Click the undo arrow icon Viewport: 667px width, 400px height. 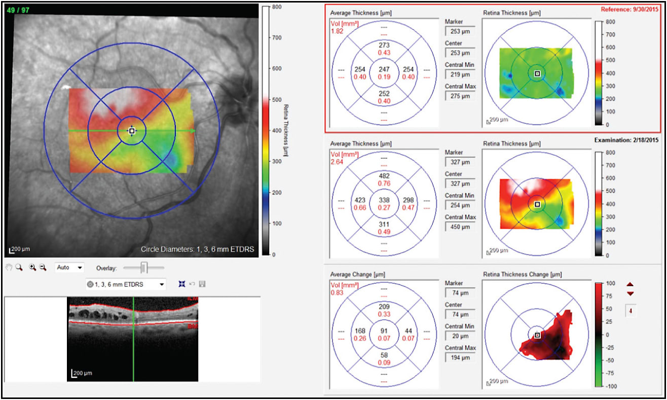pyautogui.click(x=191, y=284)
